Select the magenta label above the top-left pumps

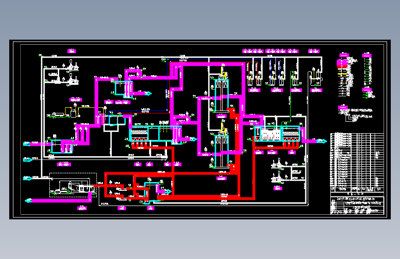72,51
